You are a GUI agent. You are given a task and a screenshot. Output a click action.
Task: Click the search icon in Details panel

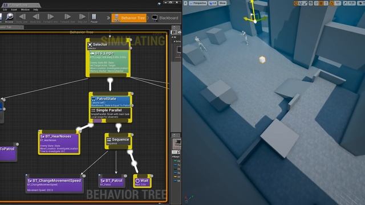pyautogui.click(x=173, y=32)
